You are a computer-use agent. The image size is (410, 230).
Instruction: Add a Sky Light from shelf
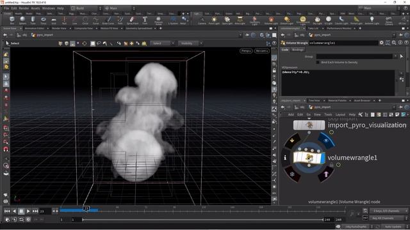coord(318,20)
